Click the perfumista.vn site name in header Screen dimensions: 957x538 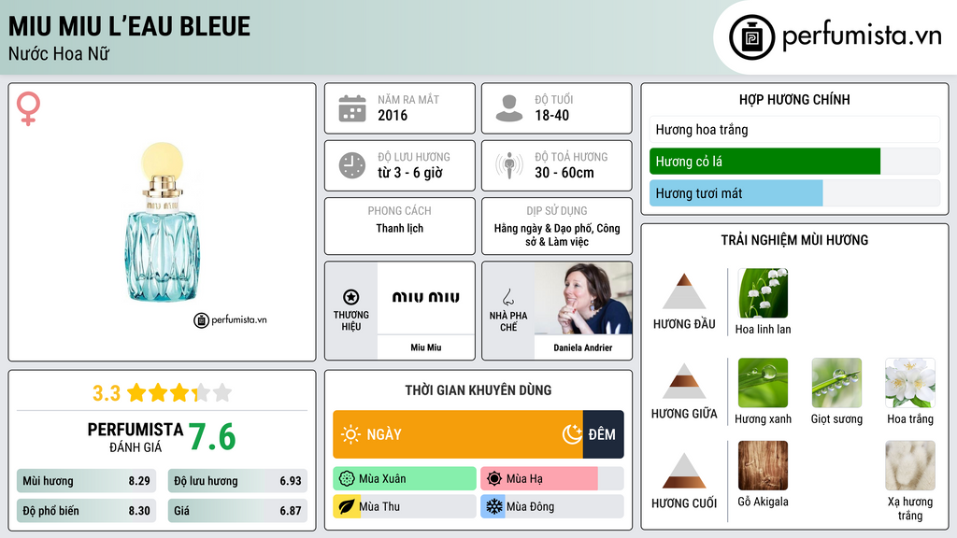(x=862, y=36)
